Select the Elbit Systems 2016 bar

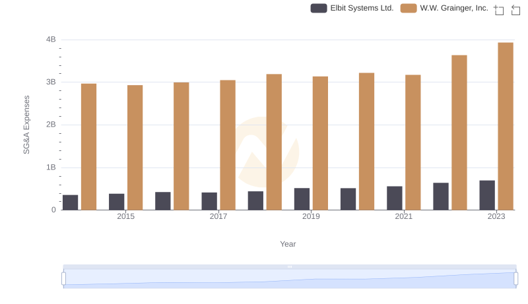[x=163, y=201]
